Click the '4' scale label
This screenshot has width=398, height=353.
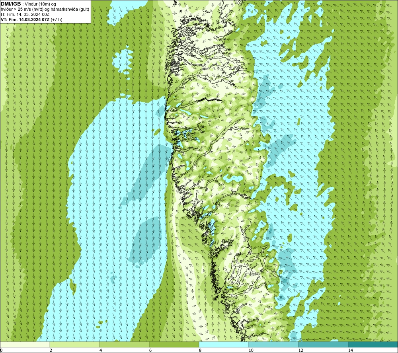tap(101, 350)
